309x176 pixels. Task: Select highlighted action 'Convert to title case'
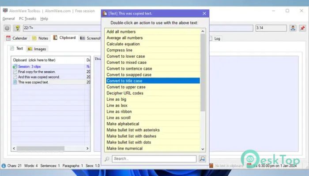click(x=153, y=81)
